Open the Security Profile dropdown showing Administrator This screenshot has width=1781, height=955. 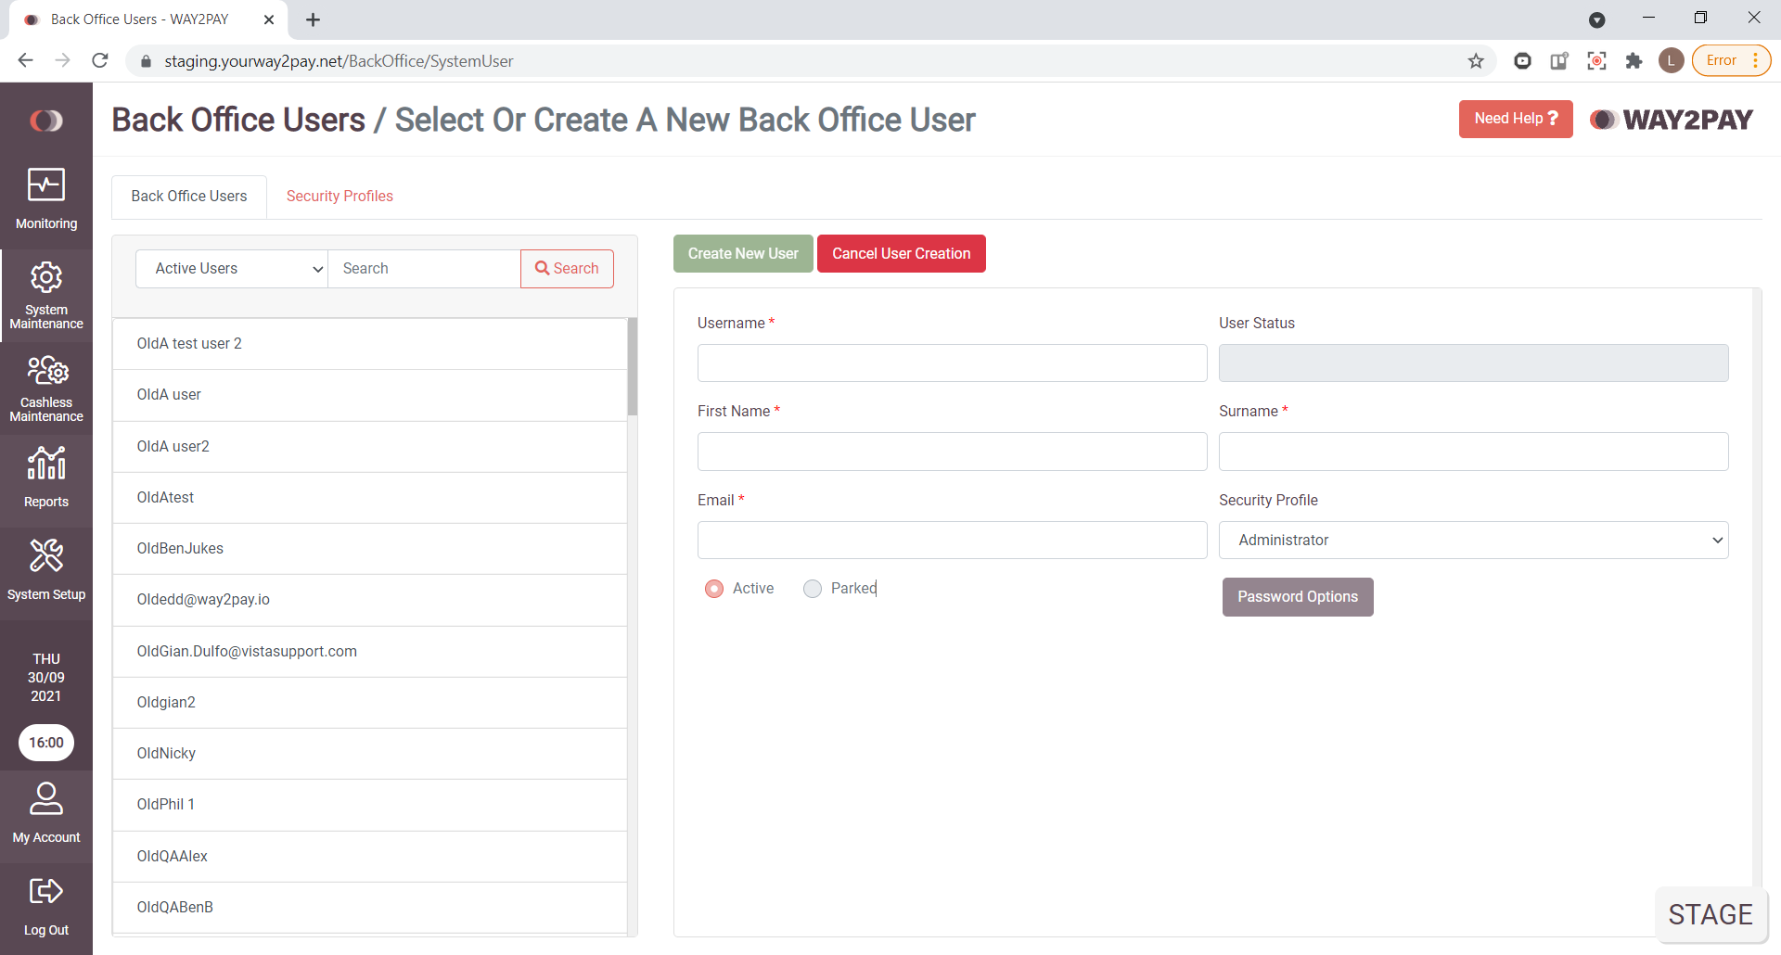click(x=1473, y=540)
